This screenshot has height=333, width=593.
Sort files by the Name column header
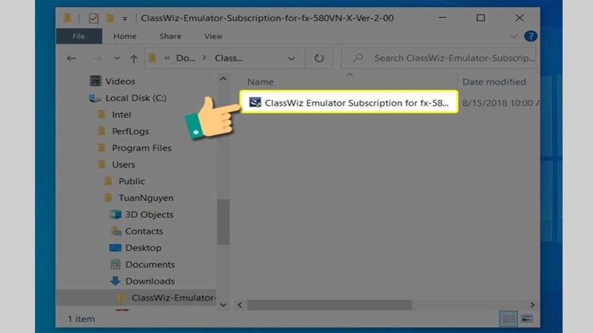tap(261, 82)
